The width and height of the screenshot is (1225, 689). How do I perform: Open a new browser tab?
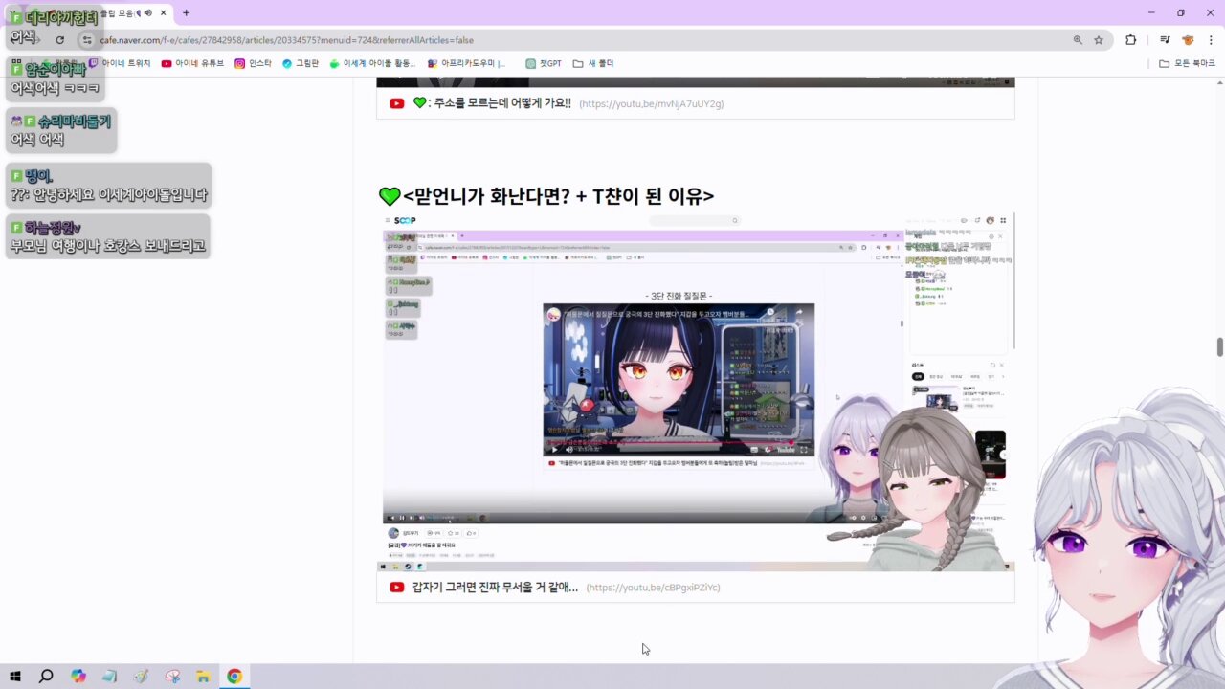(186, 12)
